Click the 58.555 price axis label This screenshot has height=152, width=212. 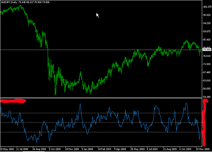(207, 89)
